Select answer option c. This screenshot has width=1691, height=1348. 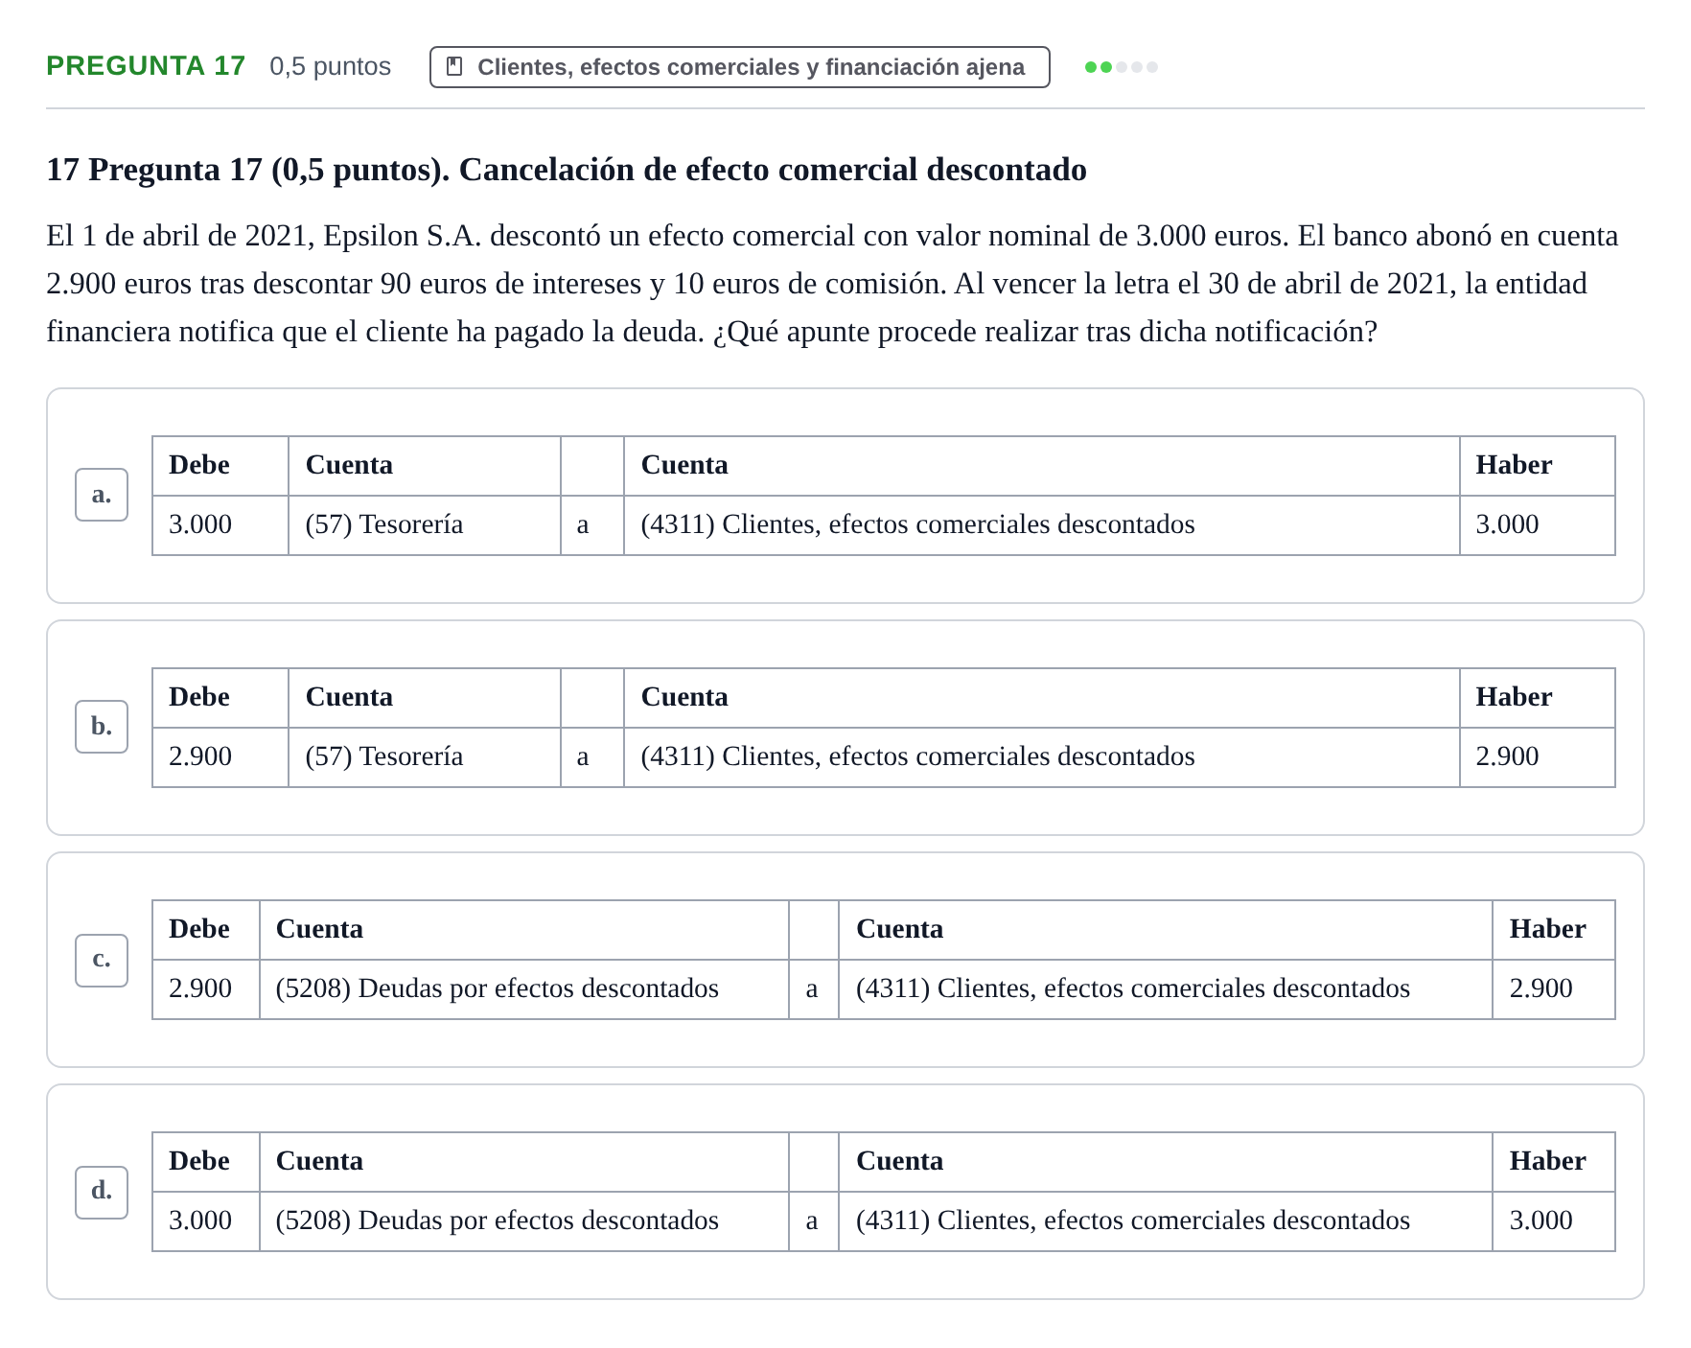[102, 959]
